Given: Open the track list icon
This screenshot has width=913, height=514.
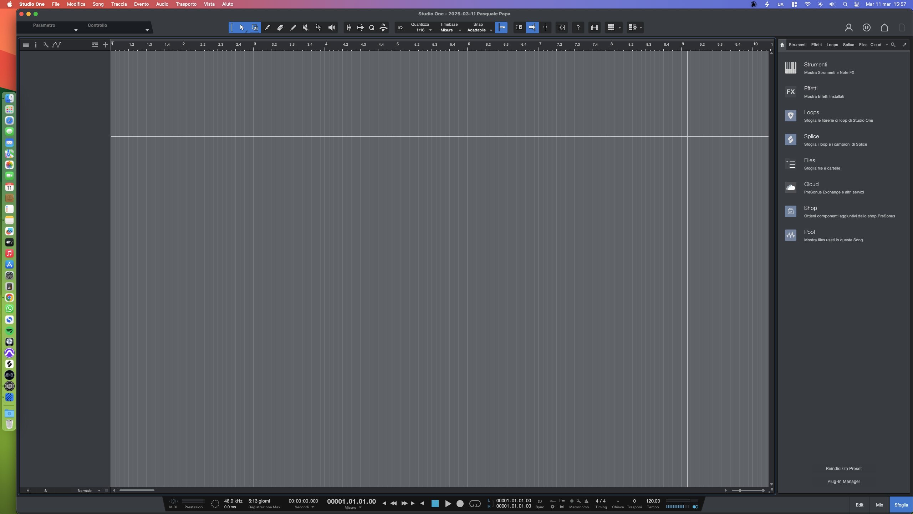Looking at the screenshot, I should [26, 45].
